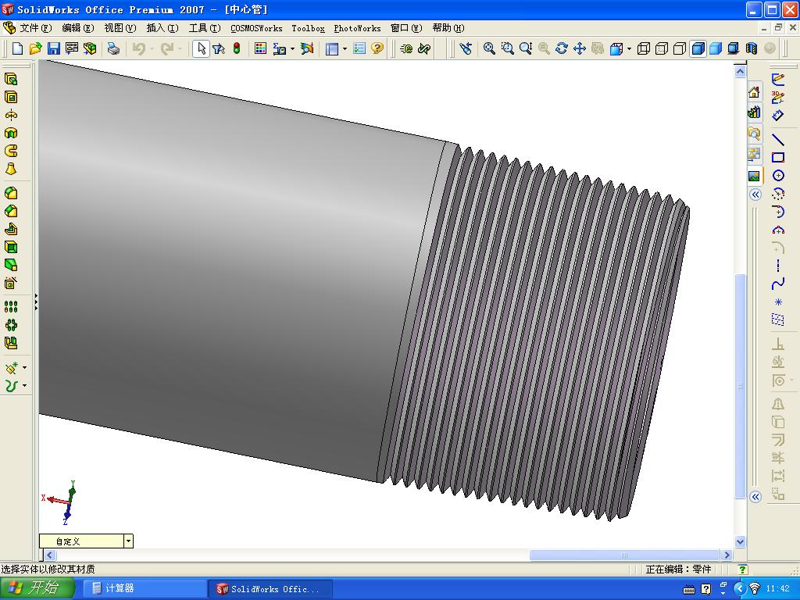Click the Make Assembly from Part icon
The width and height of the screenshot is (800, 600).
click(x=91, y=48)
